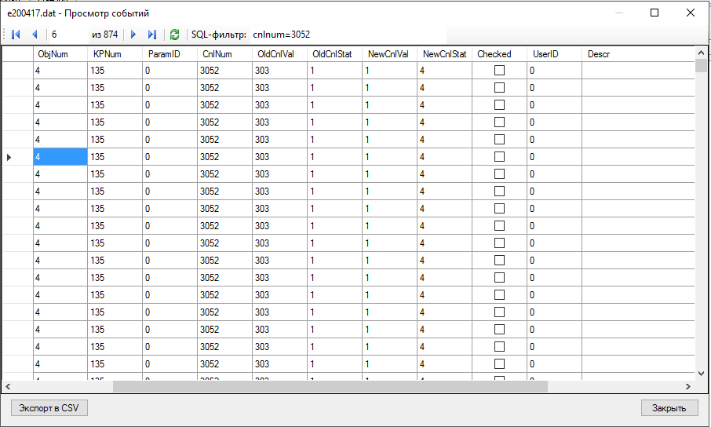Click the UserID column header

pyautogui.click(x=554, y=54)
